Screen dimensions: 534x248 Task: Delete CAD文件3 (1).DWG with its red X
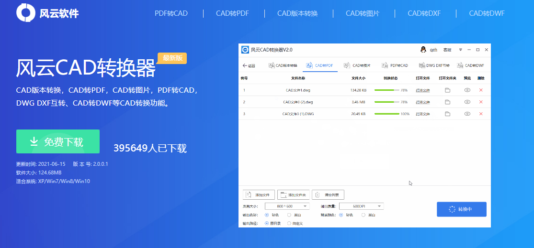[481, 114]
